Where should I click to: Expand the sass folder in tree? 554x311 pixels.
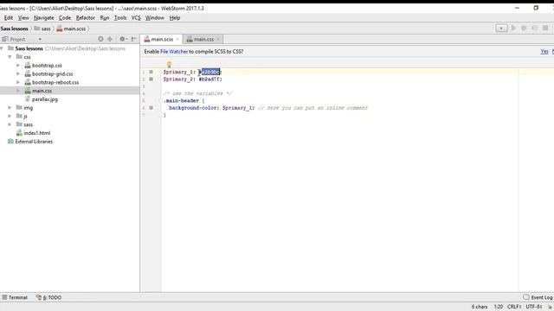click(10, 124)
